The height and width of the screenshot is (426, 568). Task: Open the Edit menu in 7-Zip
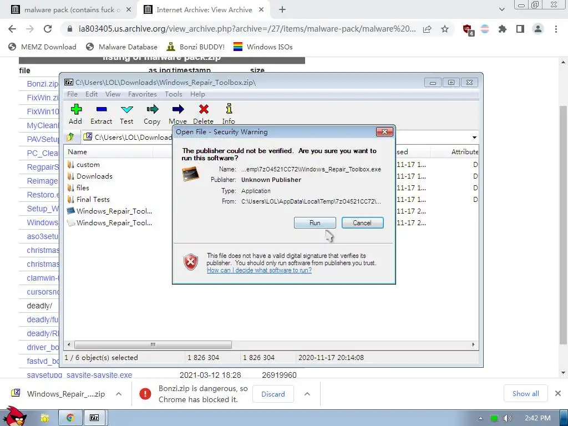pos(92,94)
